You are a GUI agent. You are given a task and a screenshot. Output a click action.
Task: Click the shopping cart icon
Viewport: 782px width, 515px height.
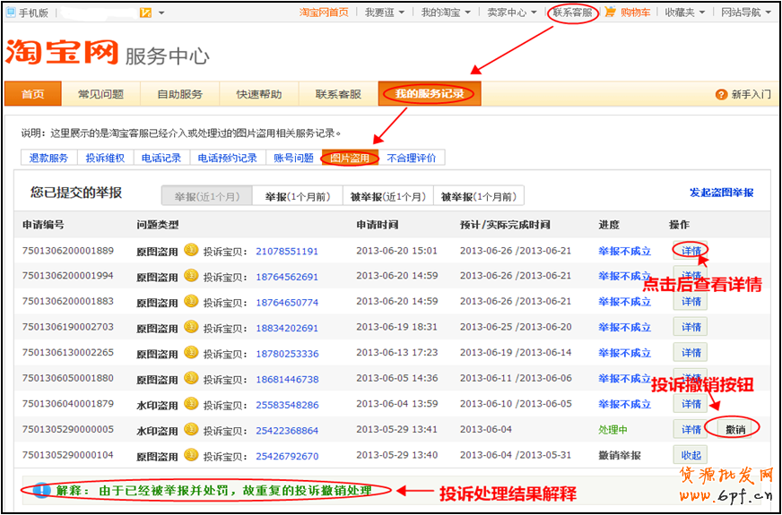pos(611,13)
